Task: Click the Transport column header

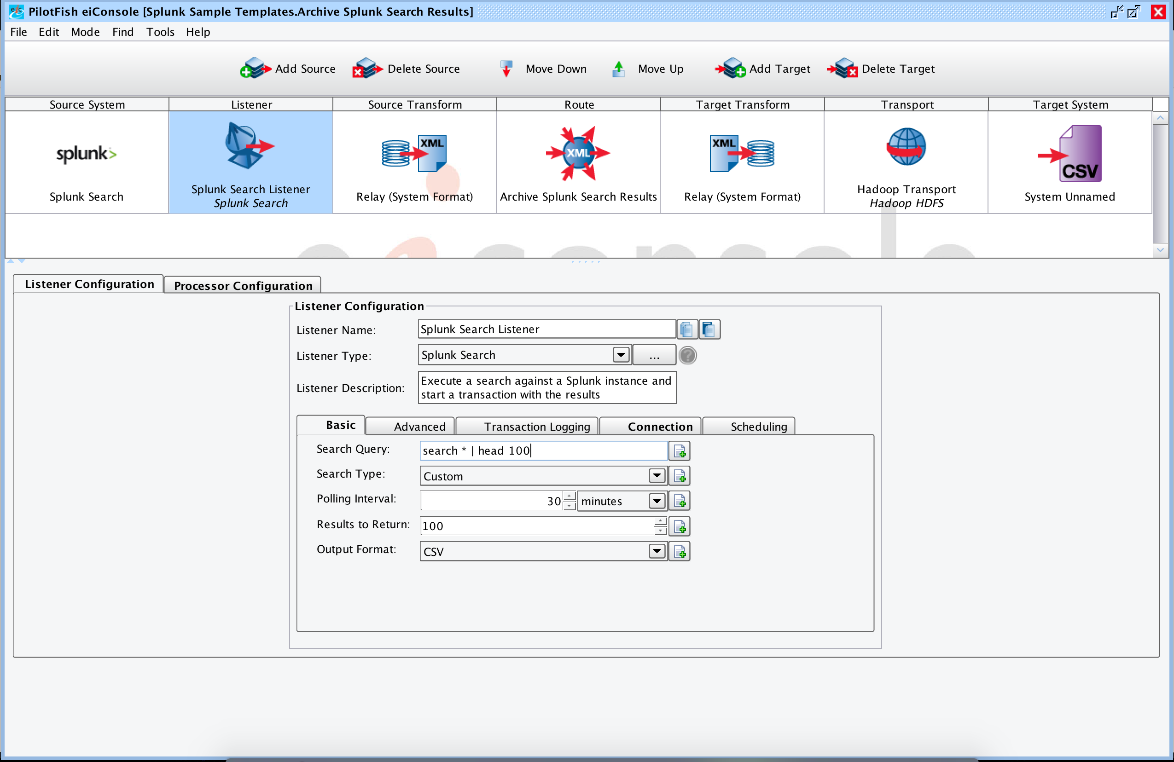Action: click(906, 104)
